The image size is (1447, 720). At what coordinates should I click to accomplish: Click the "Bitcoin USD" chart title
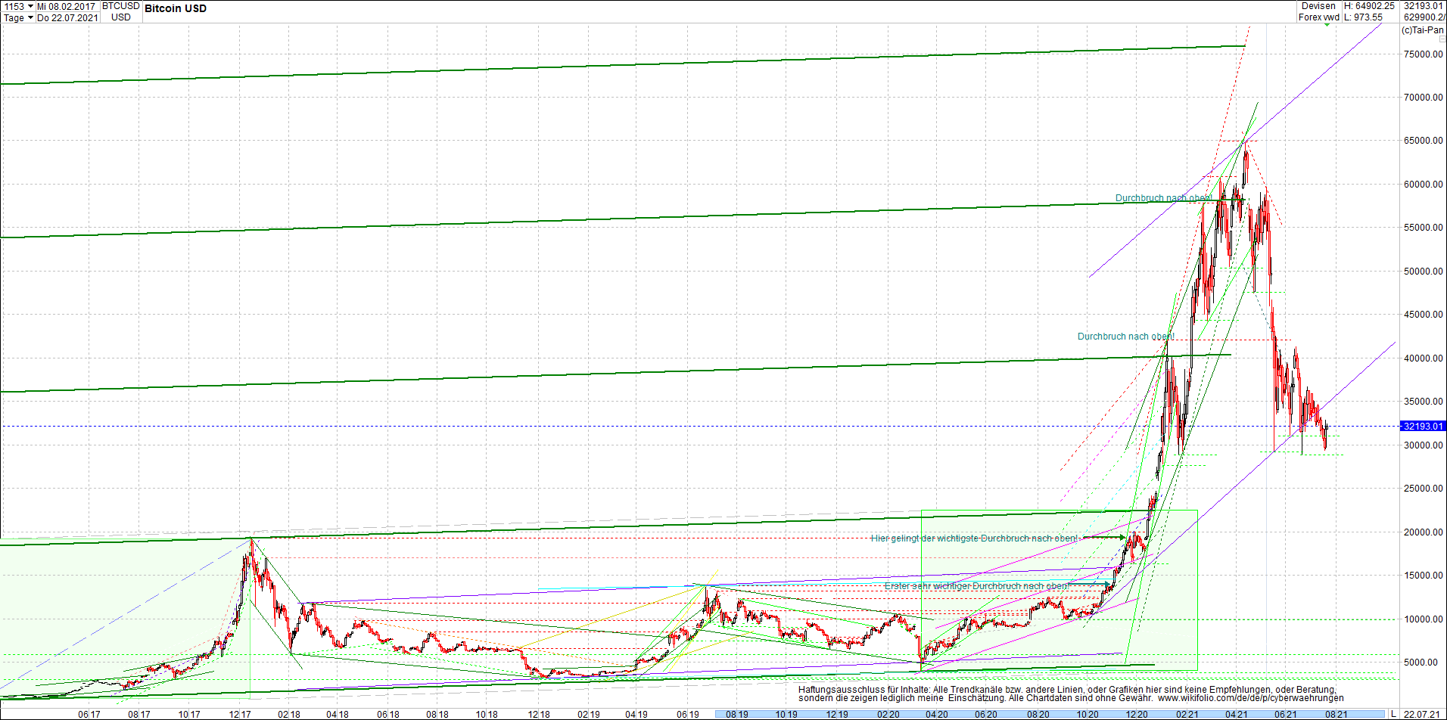pos(175,8)
